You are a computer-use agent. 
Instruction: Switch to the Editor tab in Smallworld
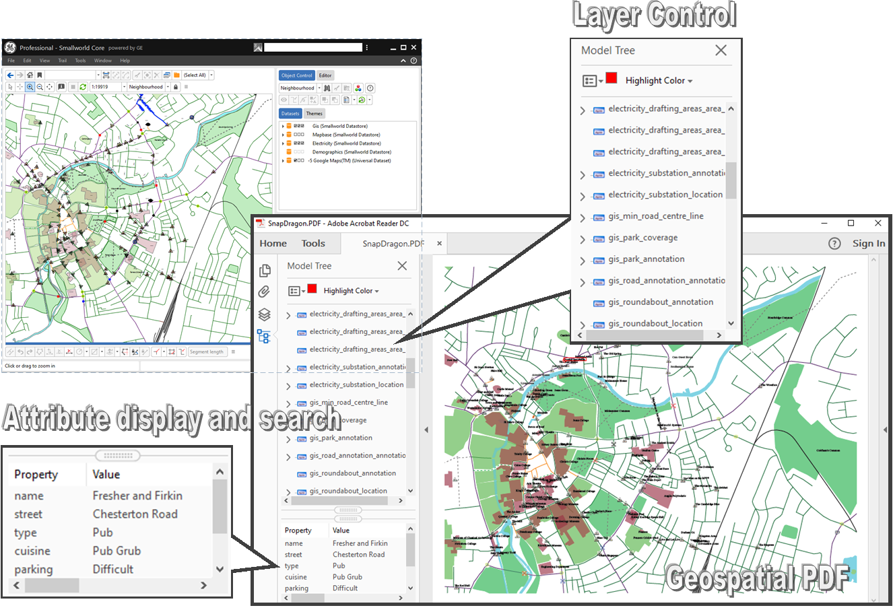tap(325, 75)
